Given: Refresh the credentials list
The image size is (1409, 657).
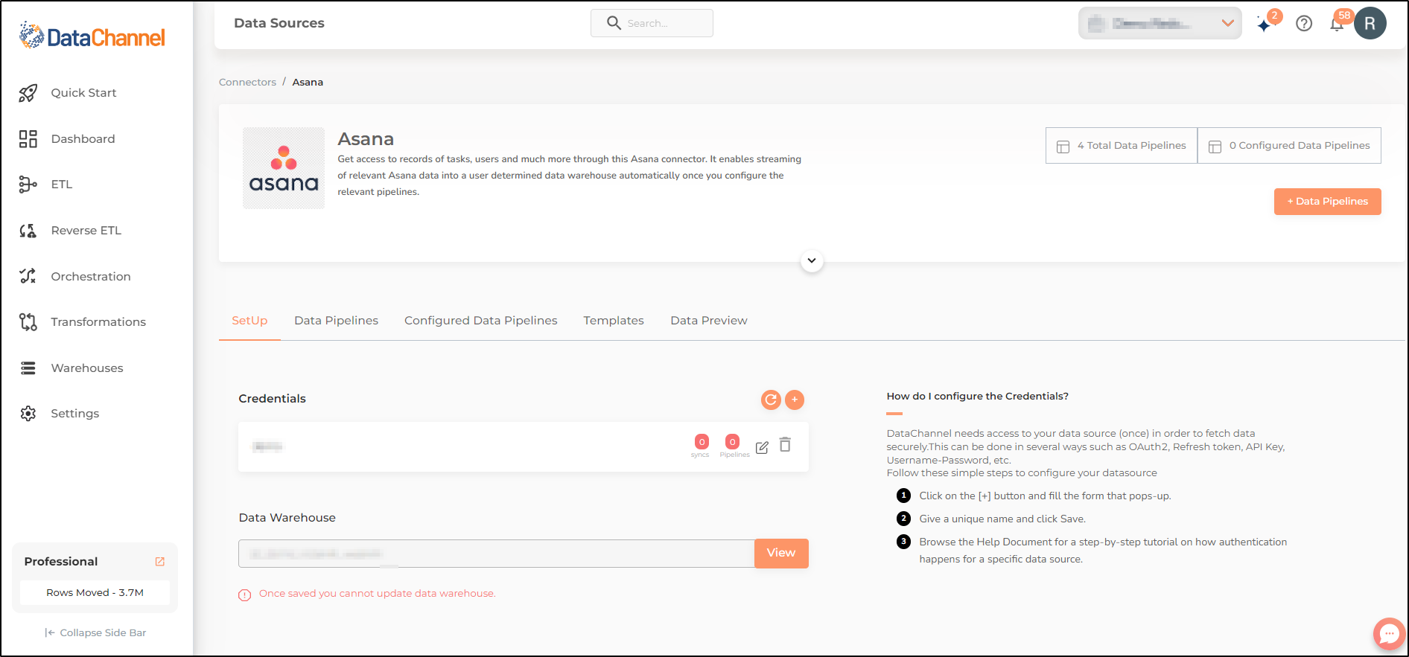Looking at the screenshot, I should (x=771, y=400).
